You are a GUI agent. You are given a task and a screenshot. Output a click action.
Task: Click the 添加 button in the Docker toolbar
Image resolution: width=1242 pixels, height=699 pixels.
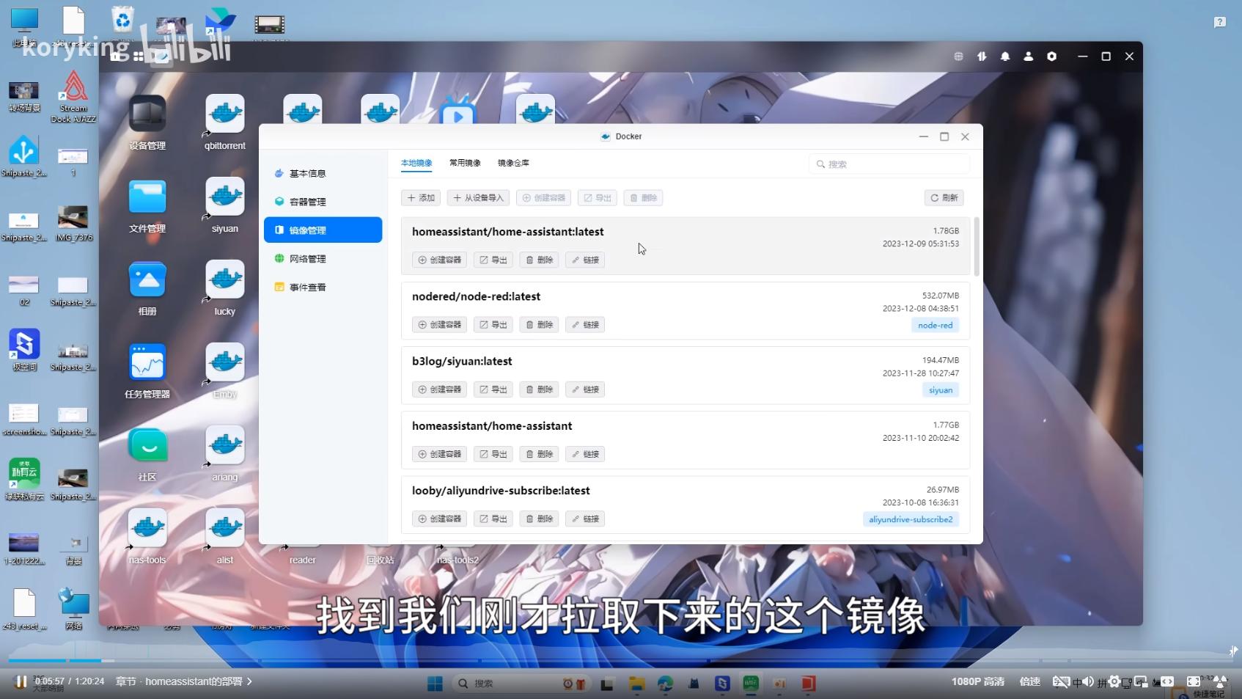point(421,198)
